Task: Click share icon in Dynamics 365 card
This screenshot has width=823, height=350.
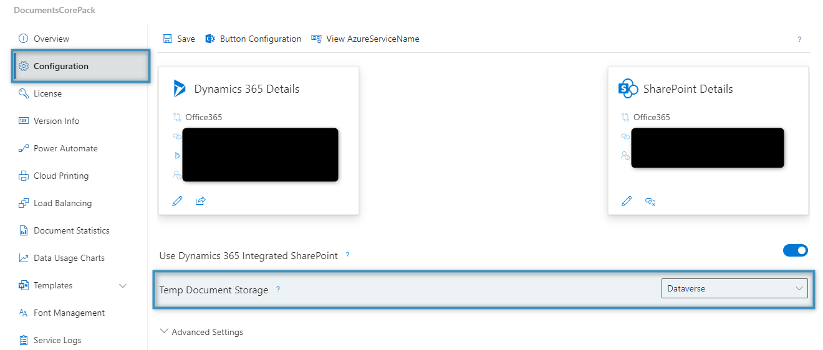Action: tap(200, 201)
